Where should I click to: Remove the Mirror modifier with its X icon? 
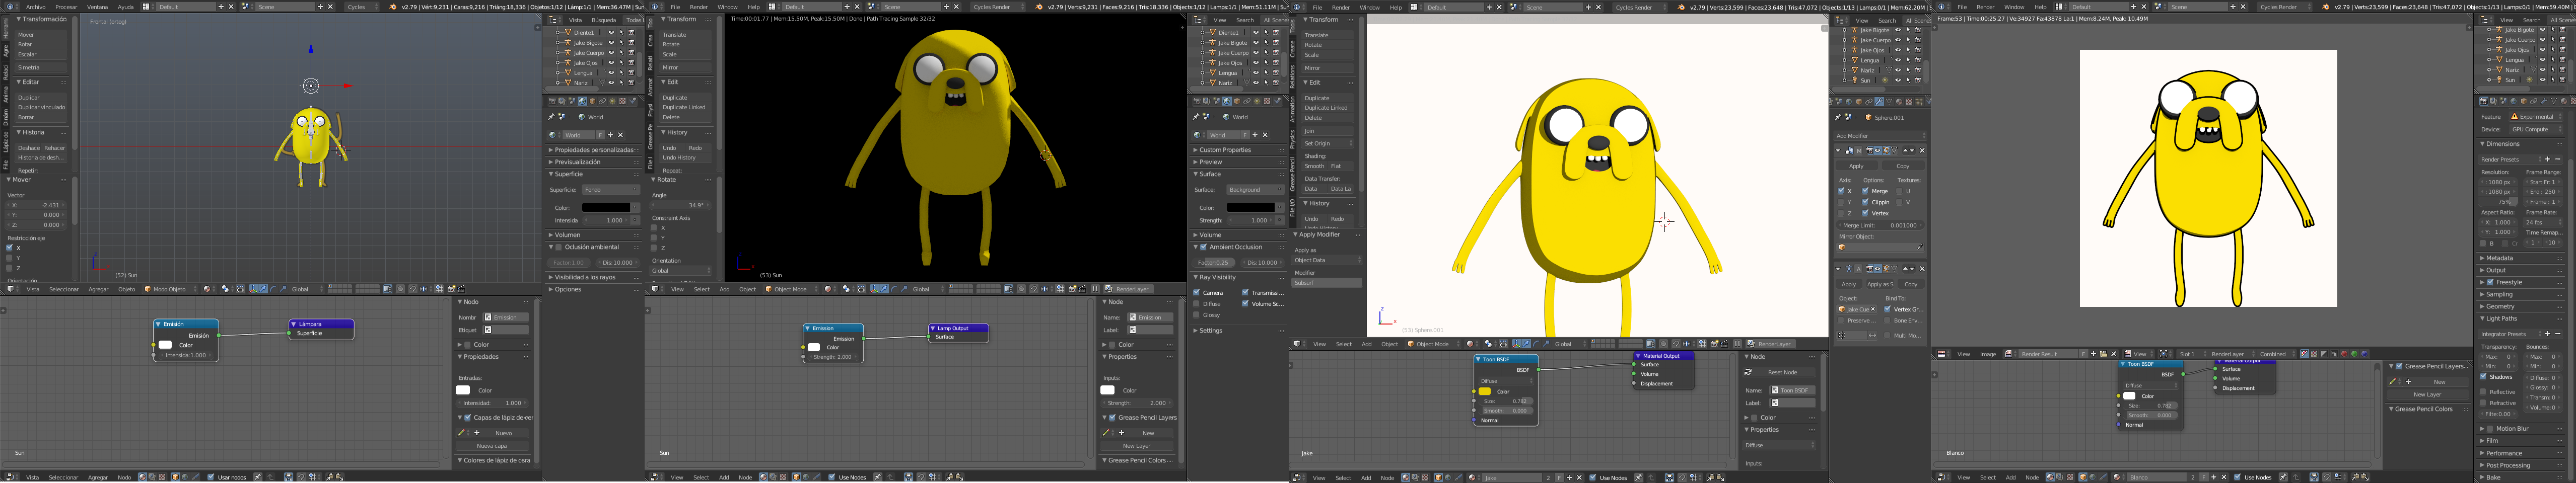tap(1922, 151)
